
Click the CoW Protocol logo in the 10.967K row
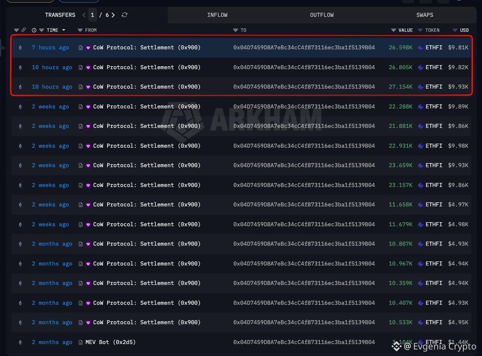[x=88, y=264]
